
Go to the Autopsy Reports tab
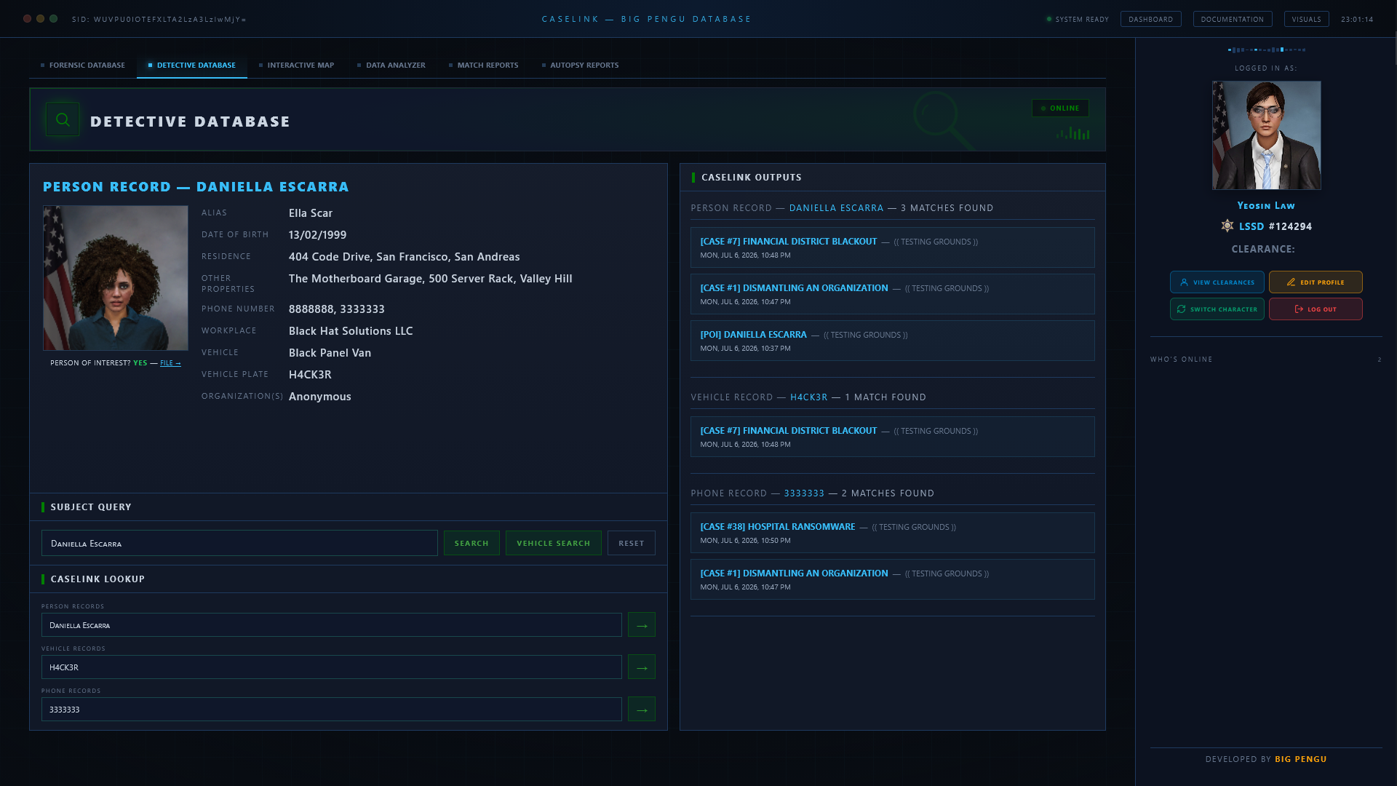coord(581,65)
